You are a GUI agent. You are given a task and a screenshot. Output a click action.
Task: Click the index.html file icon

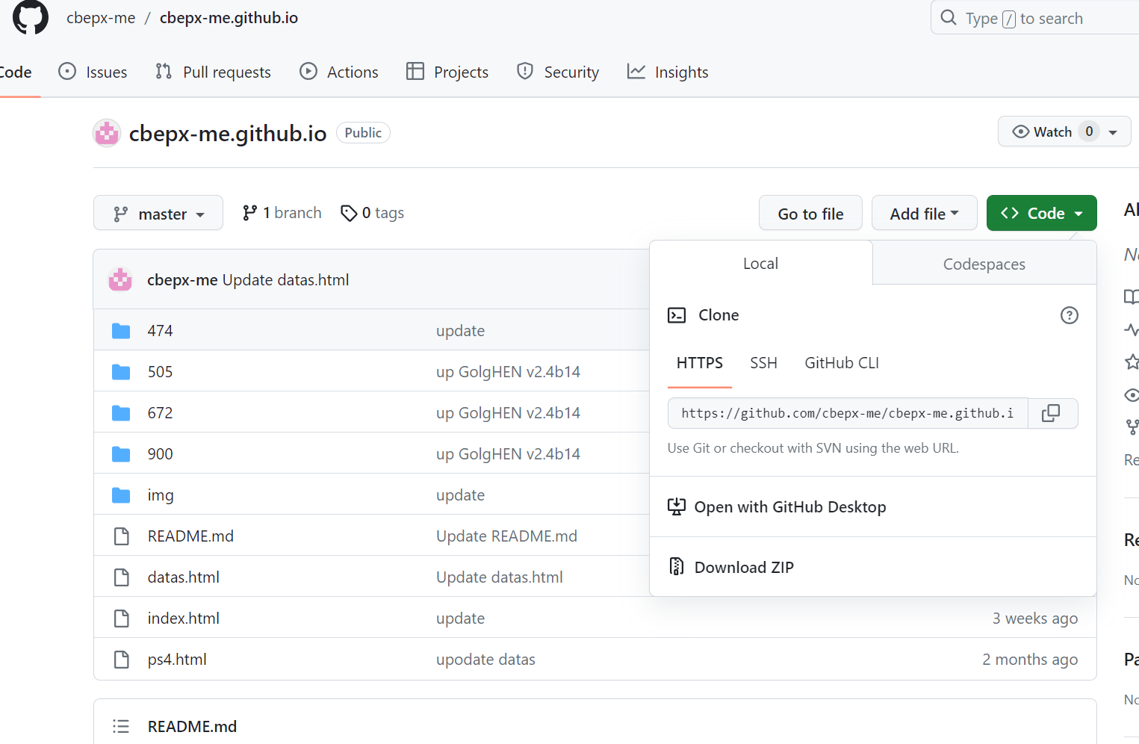tap(121, 619)
